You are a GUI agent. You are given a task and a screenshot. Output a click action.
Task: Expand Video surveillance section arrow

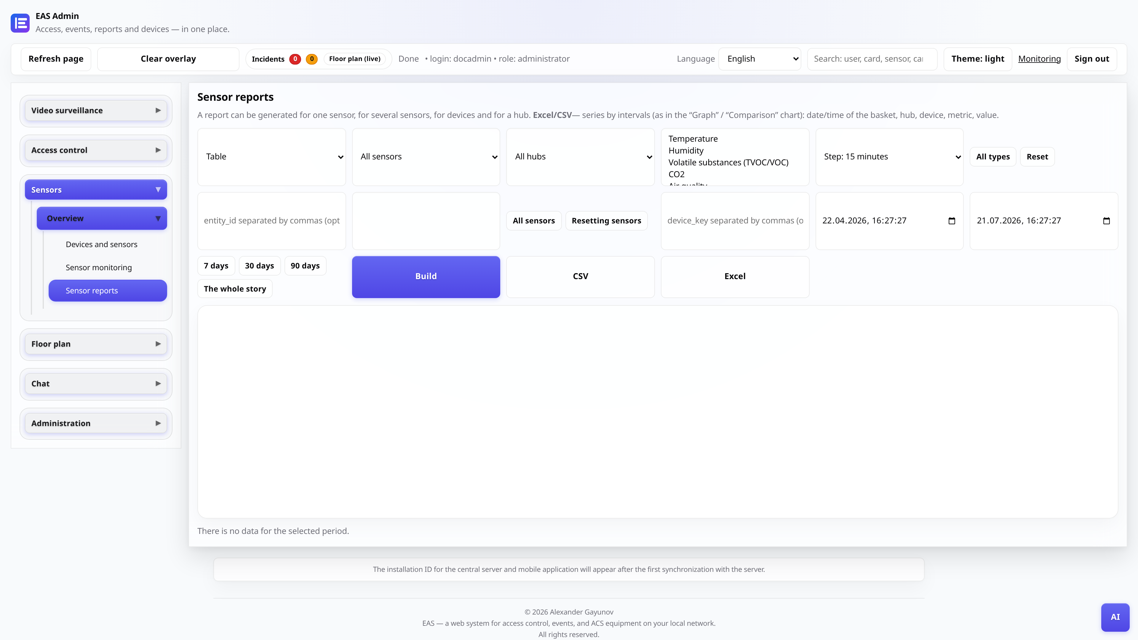158,111
